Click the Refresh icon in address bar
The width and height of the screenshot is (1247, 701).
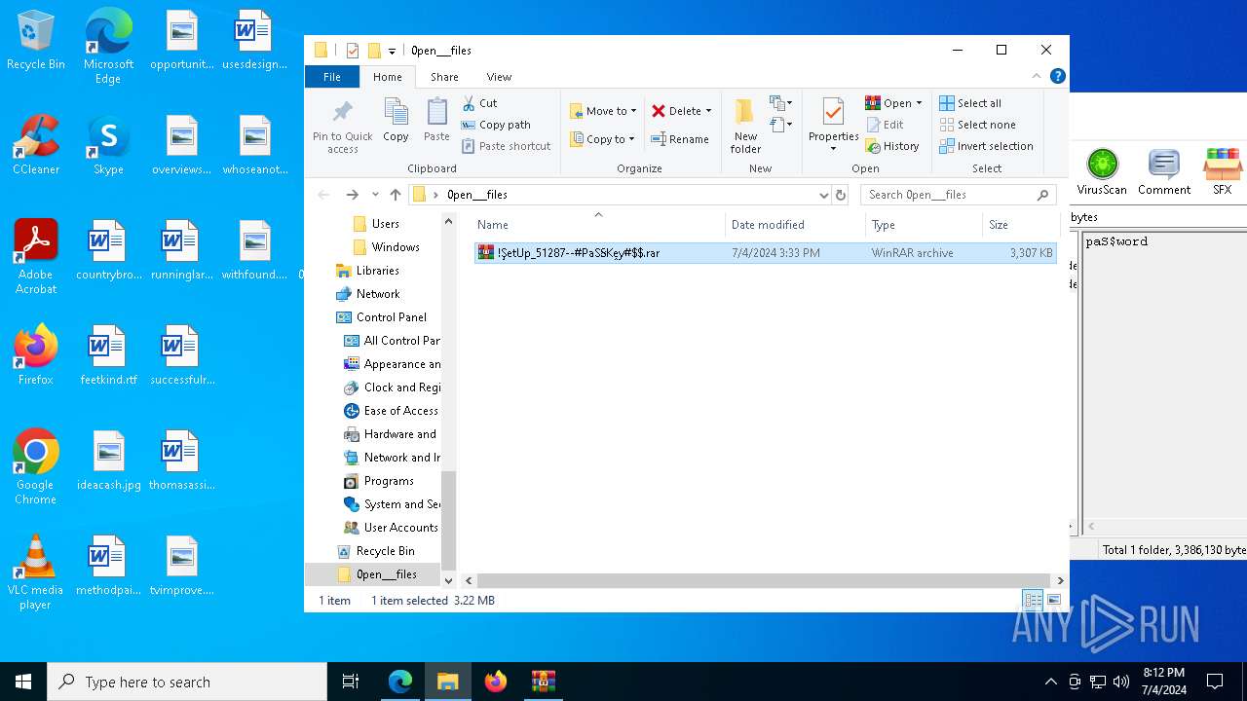point(841,195)
